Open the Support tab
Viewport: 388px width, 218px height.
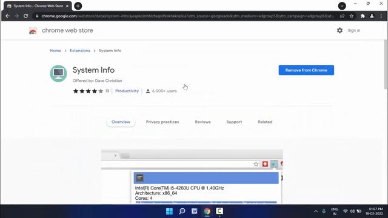click(234, 122)
